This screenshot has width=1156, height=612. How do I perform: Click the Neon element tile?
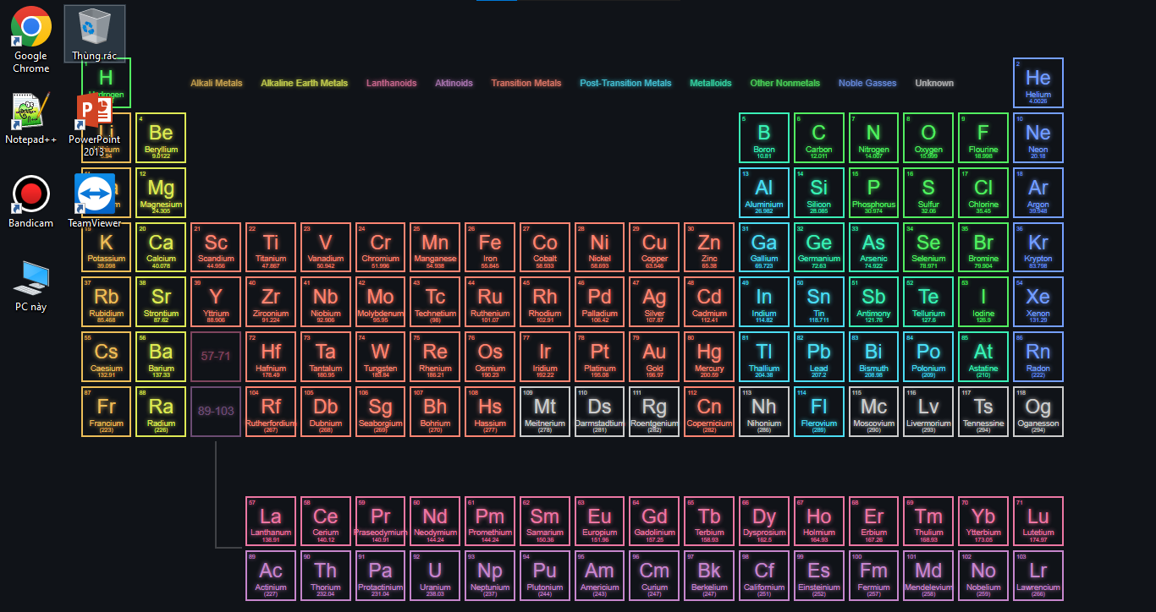(1038, 138)
